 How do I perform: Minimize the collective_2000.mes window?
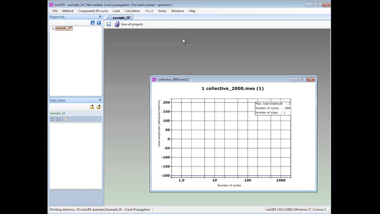click(x=293, y=79)
